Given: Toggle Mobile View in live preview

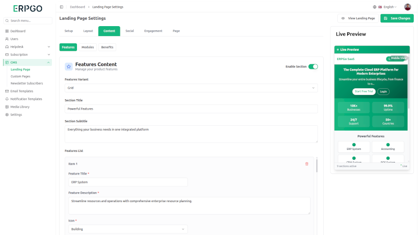Looking at the screenshot, I should click(398, 58).
